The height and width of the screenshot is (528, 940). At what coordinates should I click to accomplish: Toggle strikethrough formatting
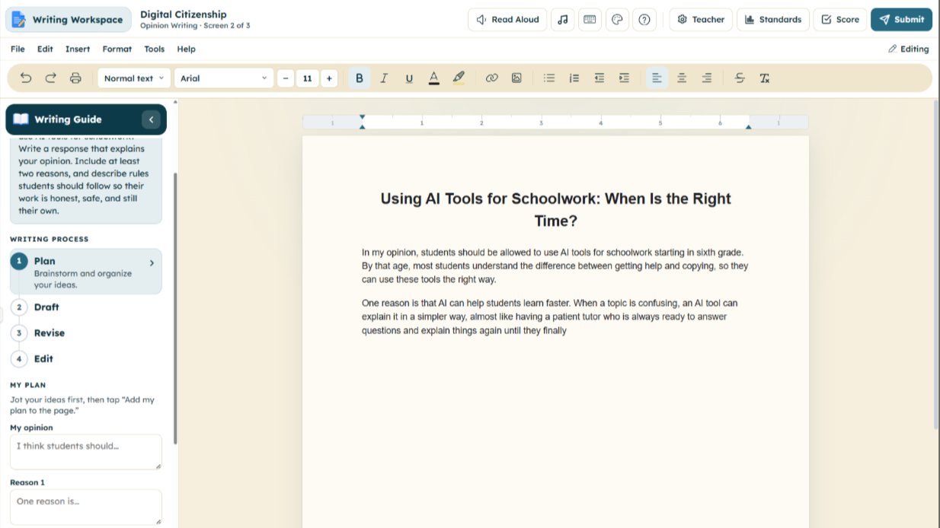[740, 78]
